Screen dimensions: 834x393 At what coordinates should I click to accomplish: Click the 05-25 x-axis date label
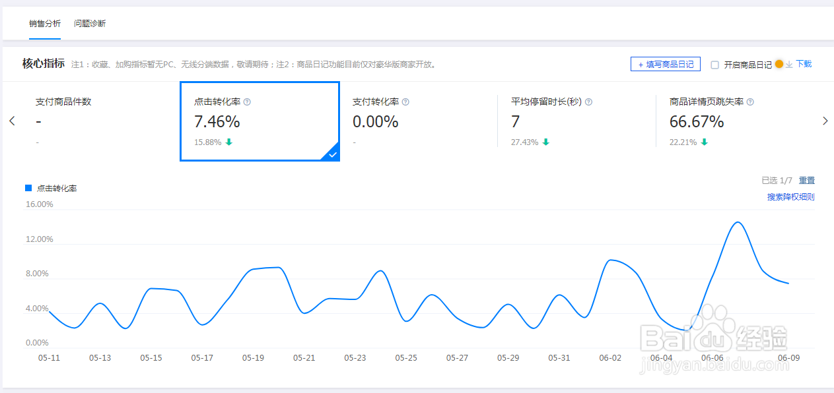pyautogui.click(x=406, y=358)
